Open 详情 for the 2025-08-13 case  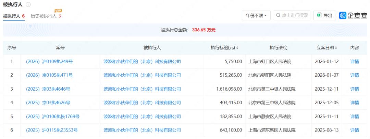[x=355, y=130]
